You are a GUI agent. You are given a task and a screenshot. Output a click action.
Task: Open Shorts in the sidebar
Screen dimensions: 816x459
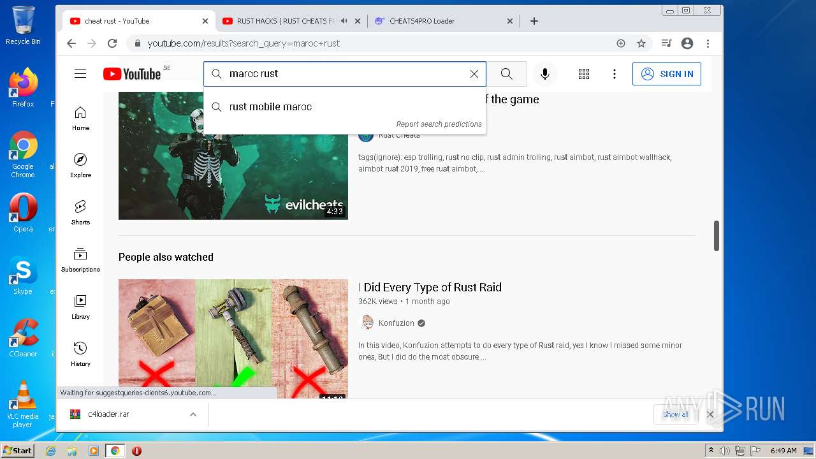tap(80, 213)
